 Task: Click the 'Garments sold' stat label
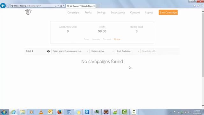coord(68,27)
